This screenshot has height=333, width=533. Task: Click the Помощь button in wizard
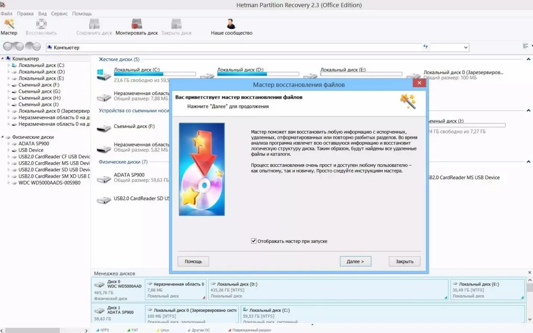tap(193, 261)
